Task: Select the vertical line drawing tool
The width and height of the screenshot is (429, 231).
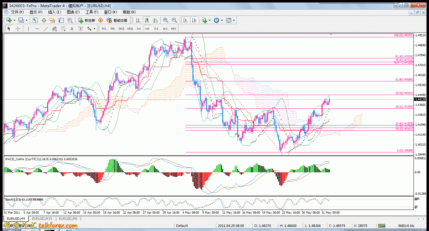Action: [x=28, y=29]
